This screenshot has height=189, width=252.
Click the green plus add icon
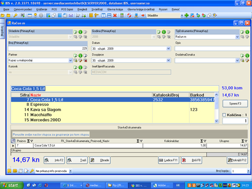pos(187,16)
